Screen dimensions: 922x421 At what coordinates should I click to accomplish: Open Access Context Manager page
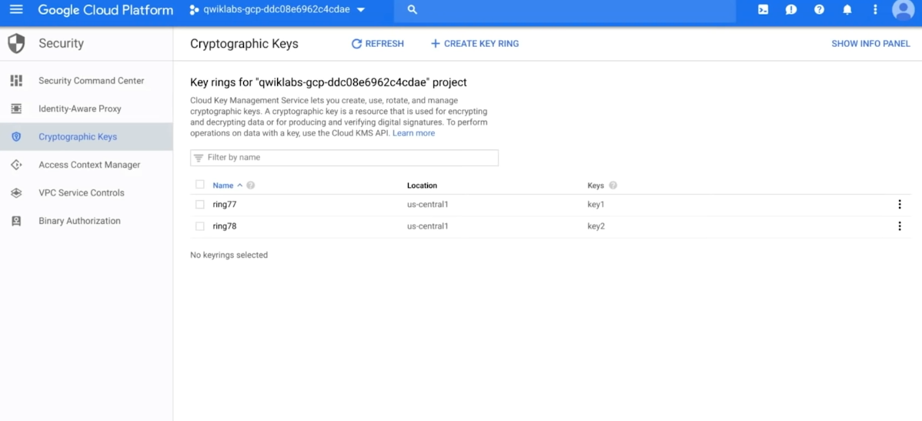(89, 165)
